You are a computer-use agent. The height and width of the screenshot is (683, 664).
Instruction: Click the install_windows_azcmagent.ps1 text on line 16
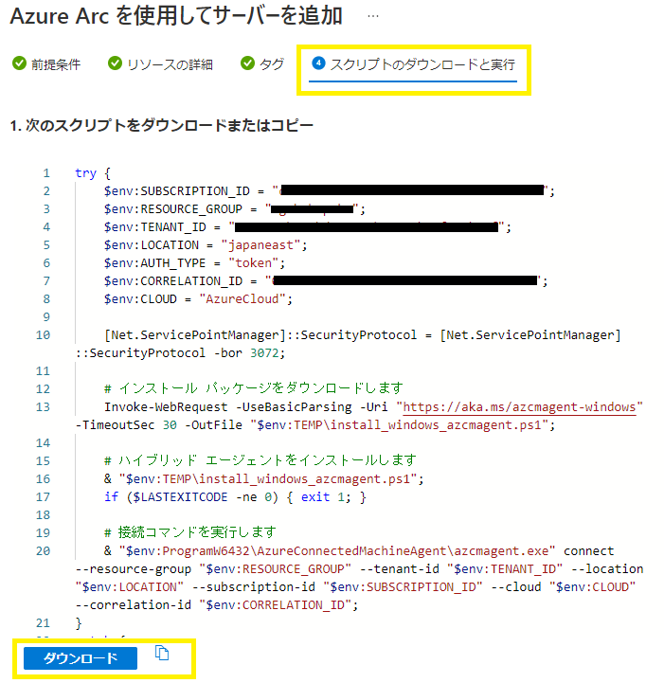coord(305,479)
